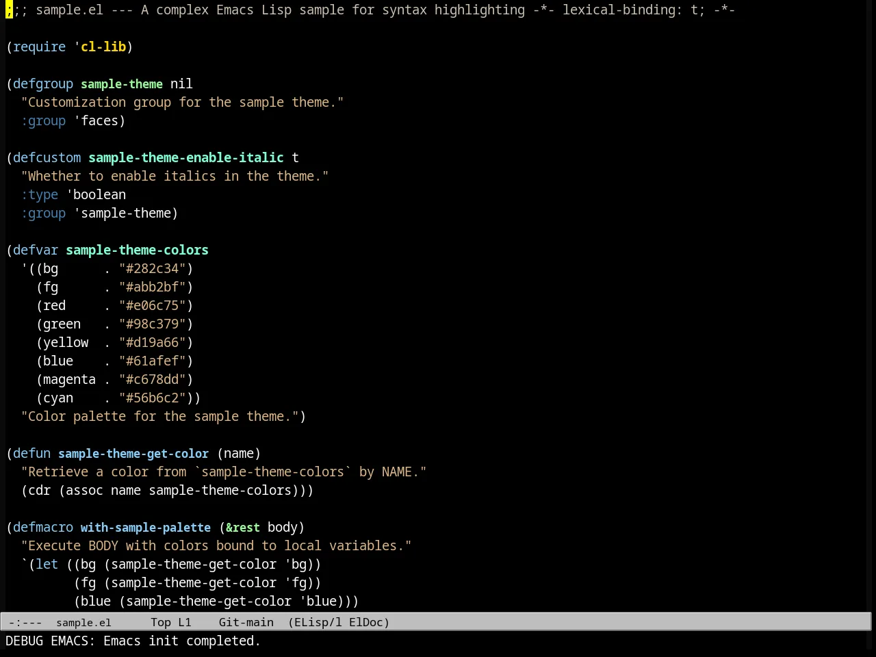Click the 'yellow' key in the color alist
This screenshot has height=657, width=876.
(x=66, y=342)
